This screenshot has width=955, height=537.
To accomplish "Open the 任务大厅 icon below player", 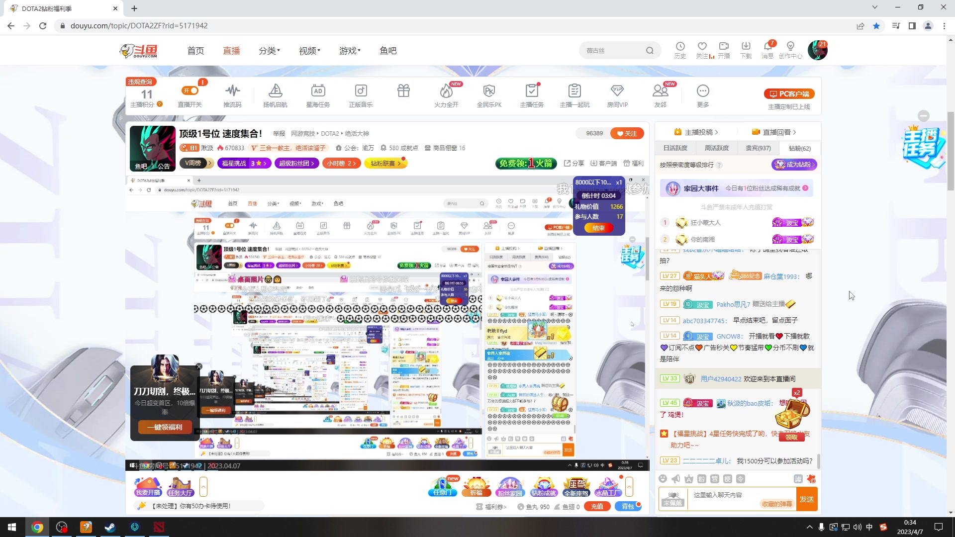I will pyautogui.click(x=180, y=487).
